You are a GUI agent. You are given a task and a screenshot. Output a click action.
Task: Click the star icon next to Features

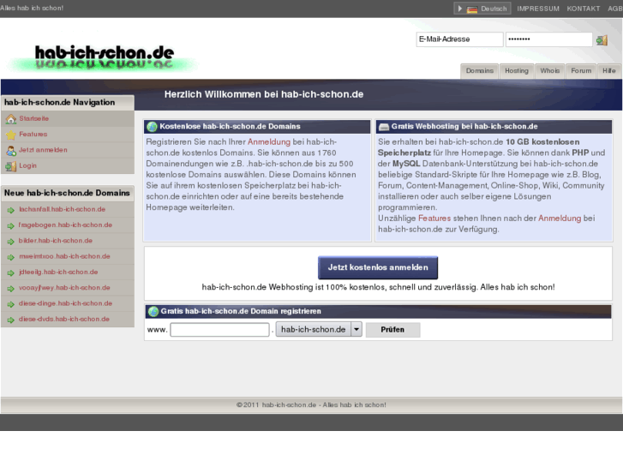(11, 135)
